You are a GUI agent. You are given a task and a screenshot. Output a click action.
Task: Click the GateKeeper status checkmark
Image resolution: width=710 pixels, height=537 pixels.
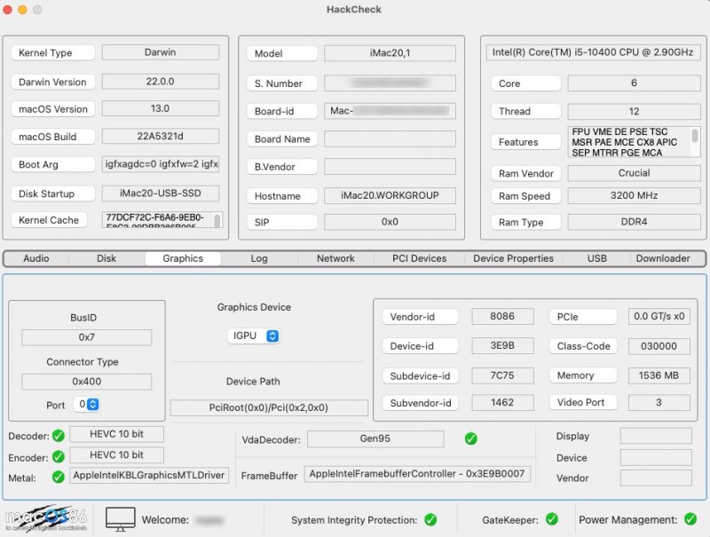pyautogui.click(x=551, y=519)
